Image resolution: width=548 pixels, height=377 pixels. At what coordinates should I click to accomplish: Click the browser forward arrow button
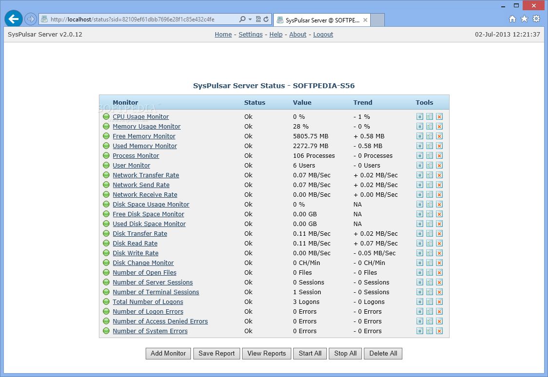tap(31, 19)
